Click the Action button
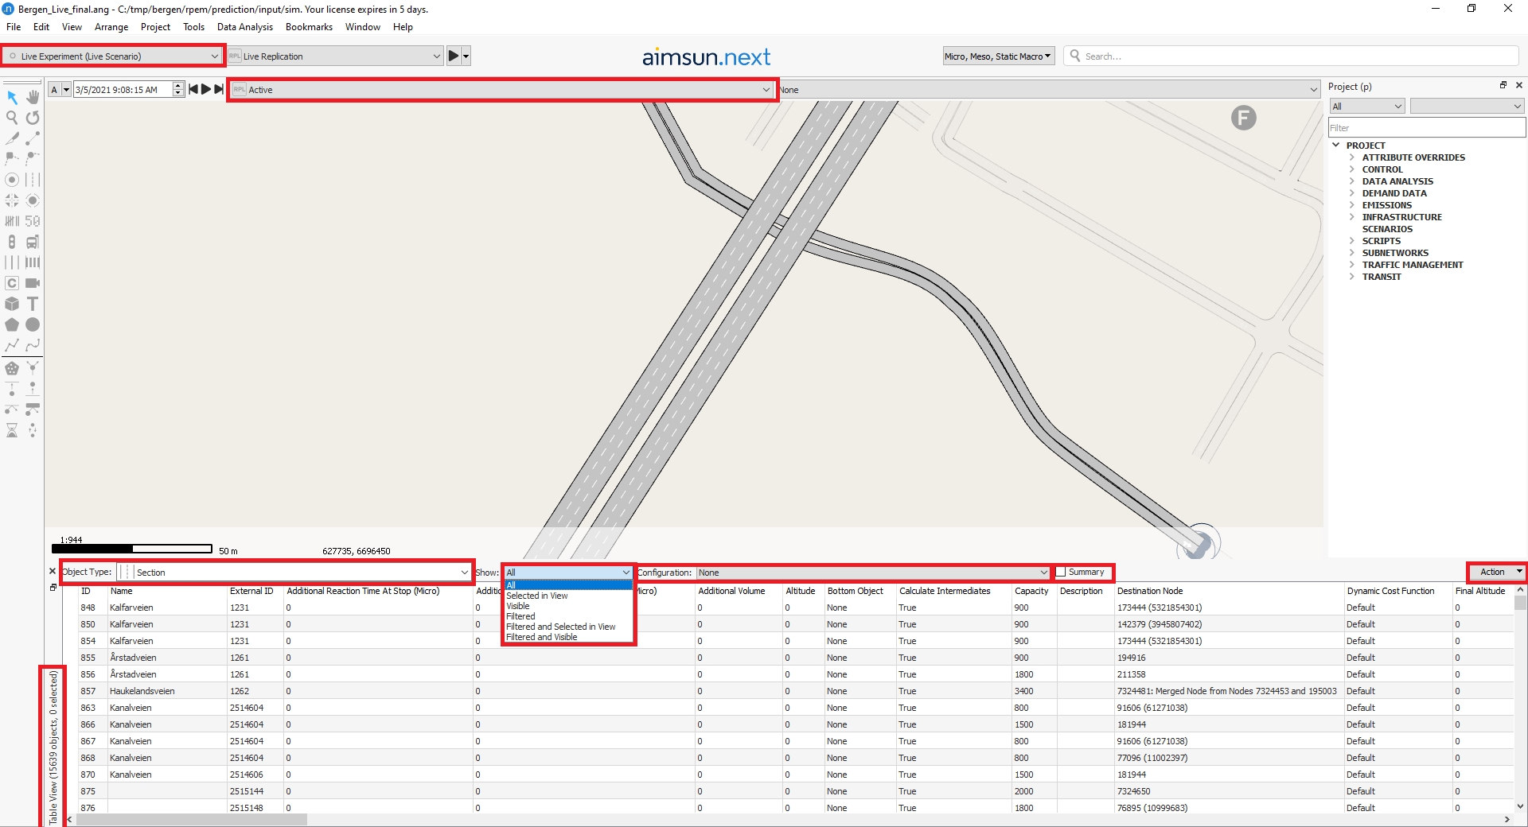The width and height of the screenshot is (1528, 827). (x=1495, y=572)
